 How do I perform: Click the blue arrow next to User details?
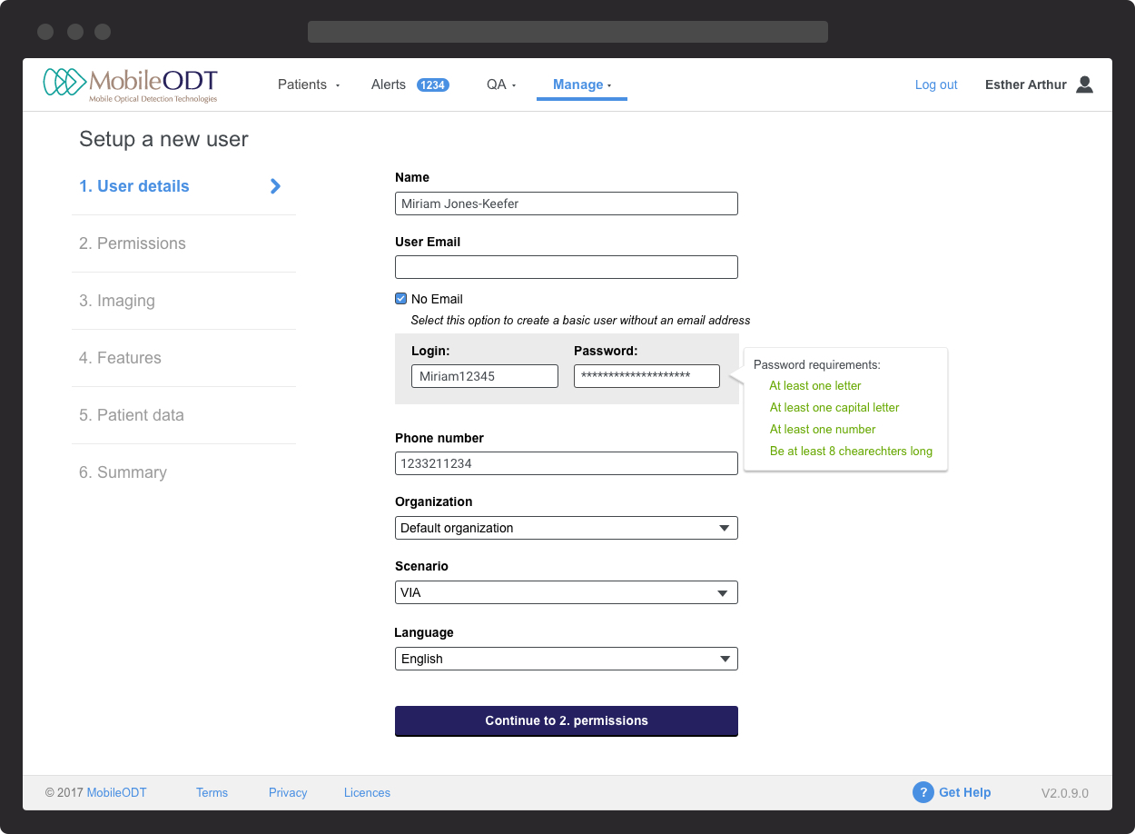274,186
